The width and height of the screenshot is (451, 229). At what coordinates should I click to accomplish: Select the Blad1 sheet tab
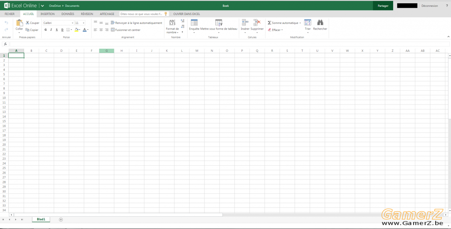[x=41, y=219]
